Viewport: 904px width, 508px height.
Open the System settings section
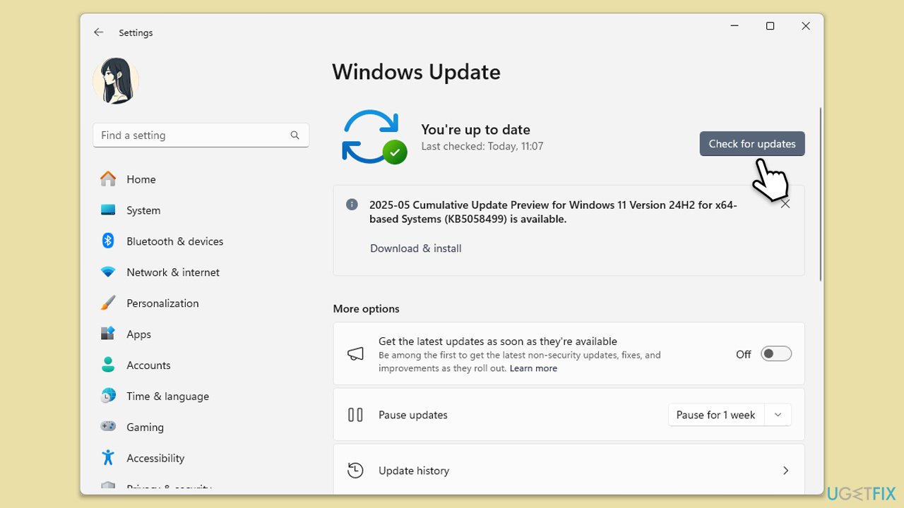[143, 210]
